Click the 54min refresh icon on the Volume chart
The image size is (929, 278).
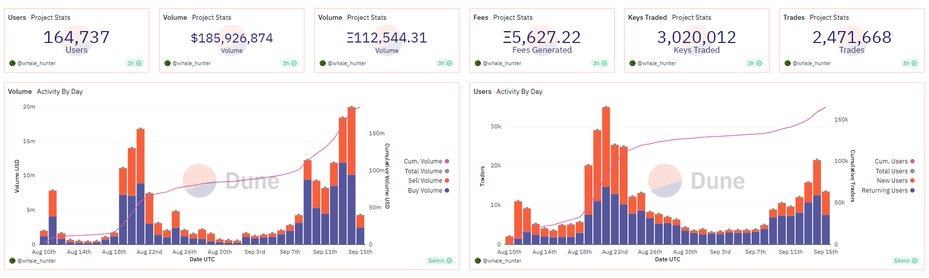[x=449, y=261]
